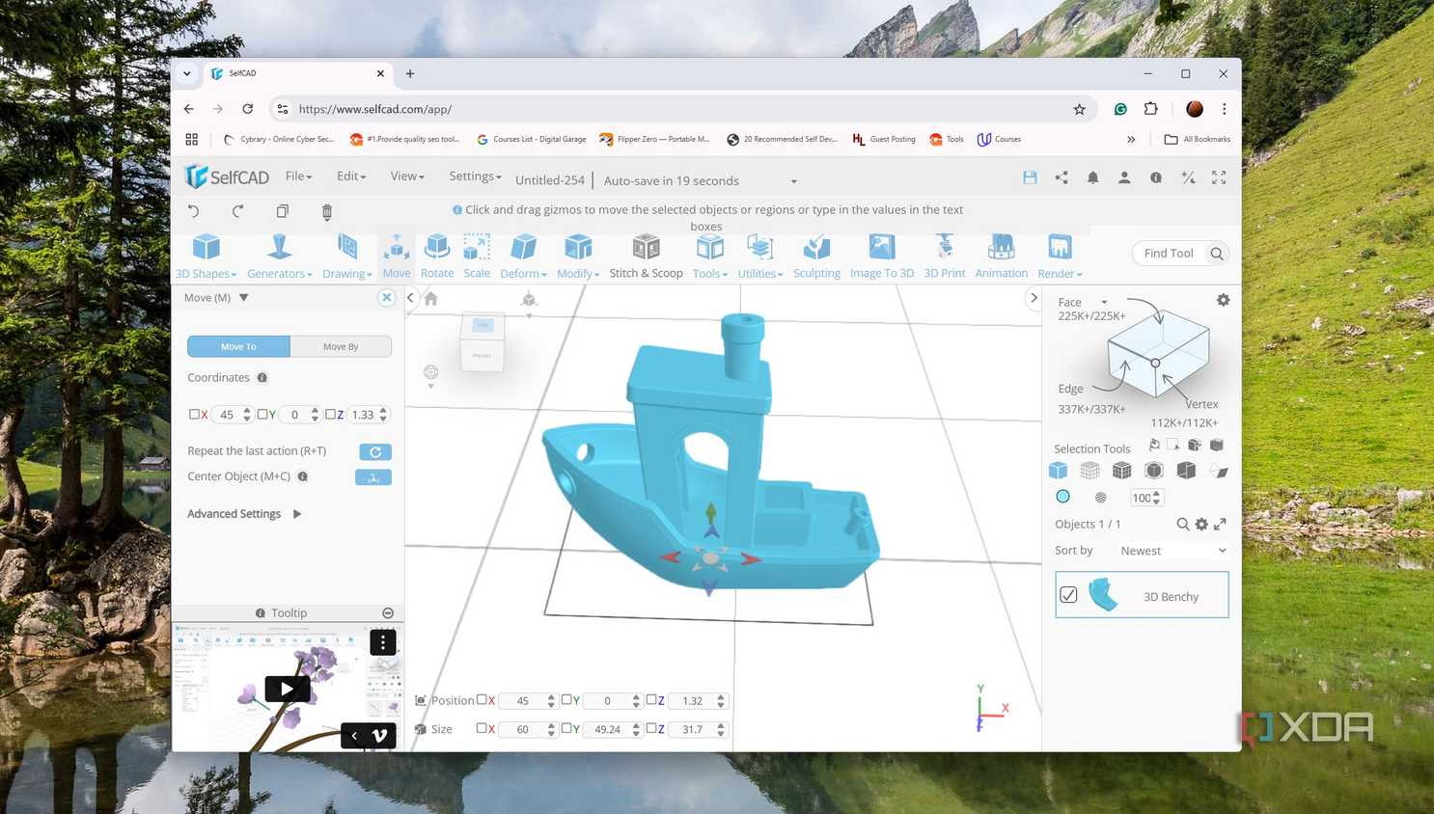Select the Stitch & Scoop tool
1434x814 pixels.
[x=646, y=257]
